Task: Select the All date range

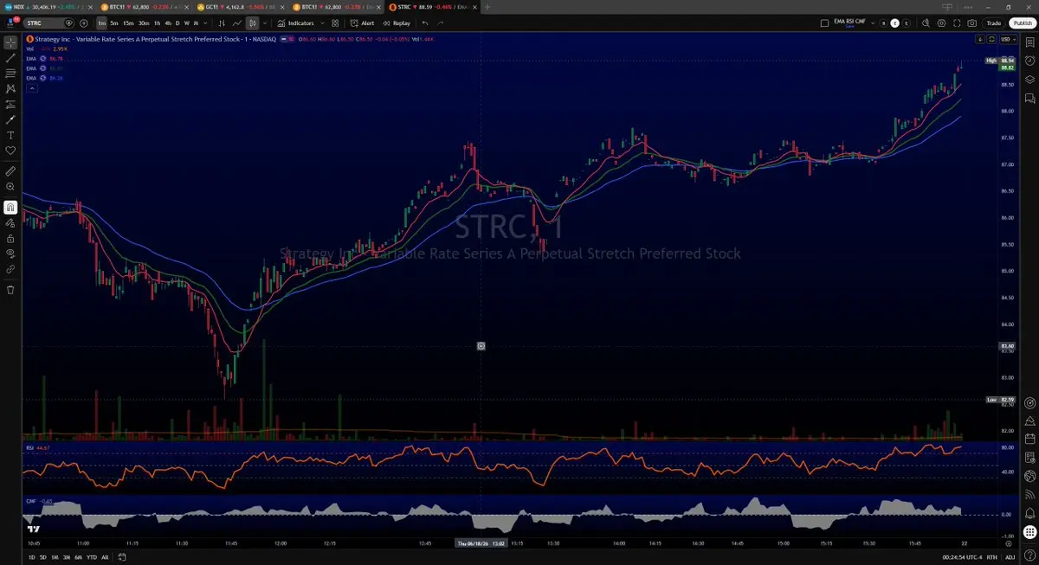Action: click(105, 557)
